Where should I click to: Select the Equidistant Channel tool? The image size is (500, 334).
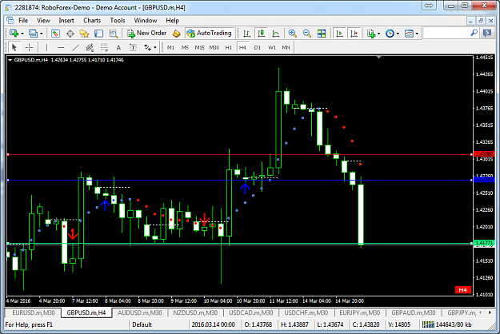(x=90, y=47)
